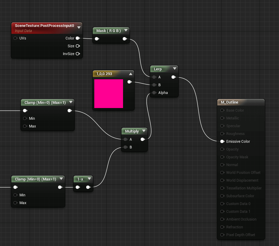The image size is (279, 246).
Task: Click the Emissive Color input pin on M_Outline
Action: [222, 142]
